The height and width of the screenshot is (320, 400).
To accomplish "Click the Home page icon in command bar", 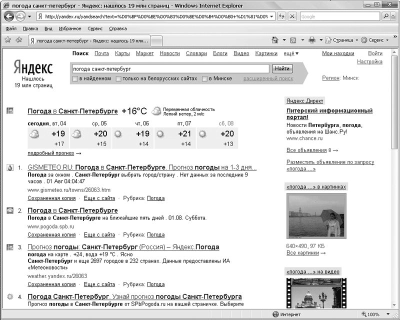I will click(275, 40).
